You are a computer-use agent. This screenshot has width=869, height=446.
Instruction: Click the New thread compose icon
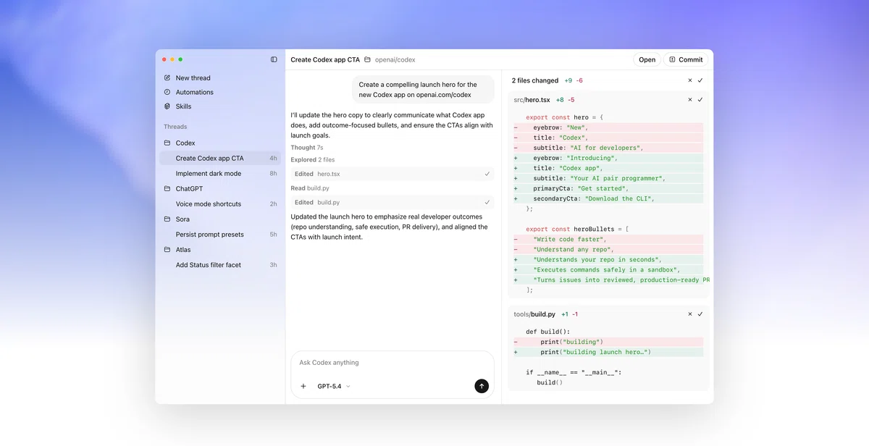[x=167, y=77]
